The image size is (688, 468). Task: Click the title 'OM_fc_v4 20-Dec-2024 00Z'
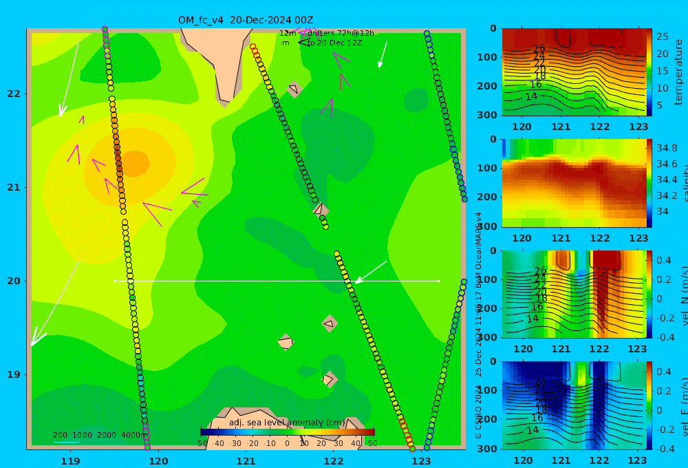tap(246, 20)
